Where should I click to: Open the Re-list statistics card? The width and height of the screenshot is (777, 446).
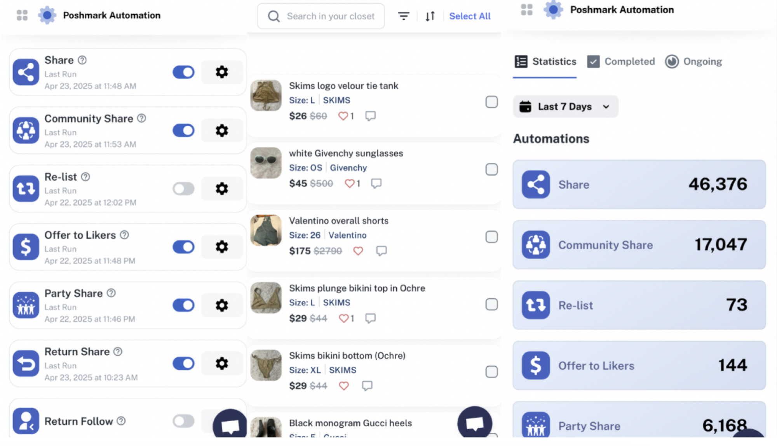[x=639, y=305]
